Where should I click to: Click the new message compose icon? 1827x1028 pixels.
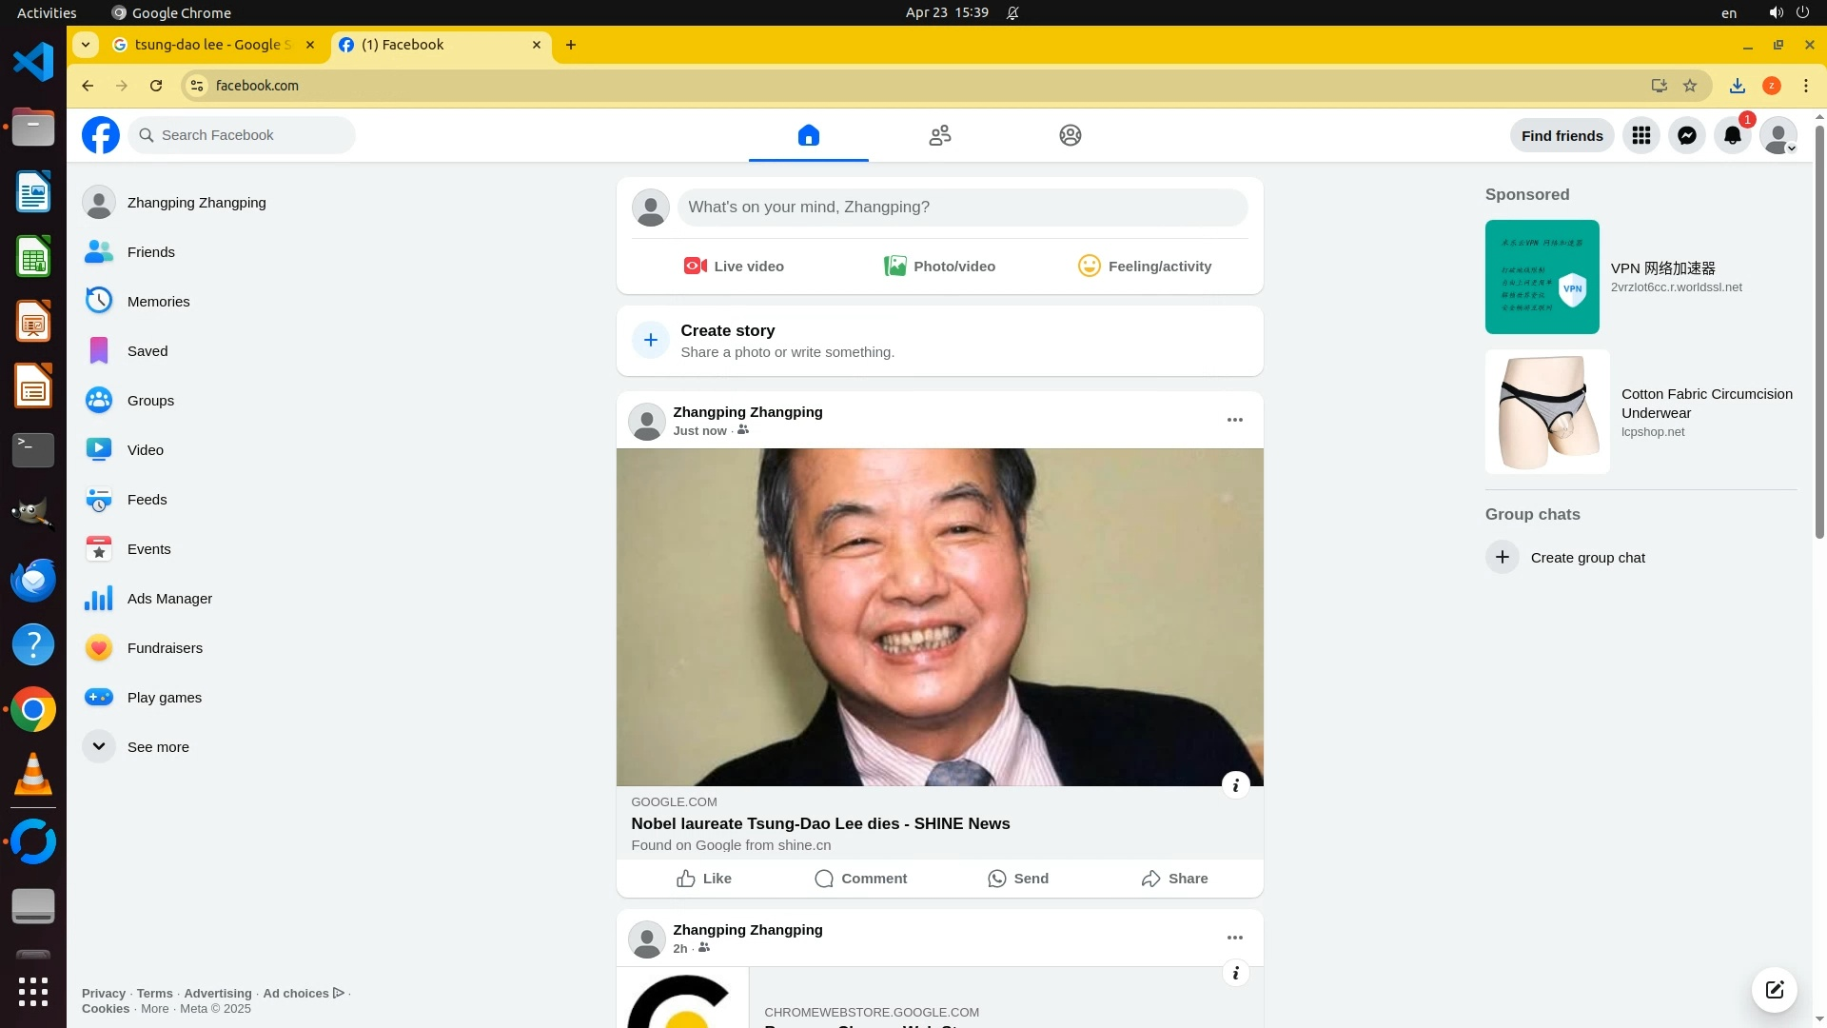[1774, 989]
